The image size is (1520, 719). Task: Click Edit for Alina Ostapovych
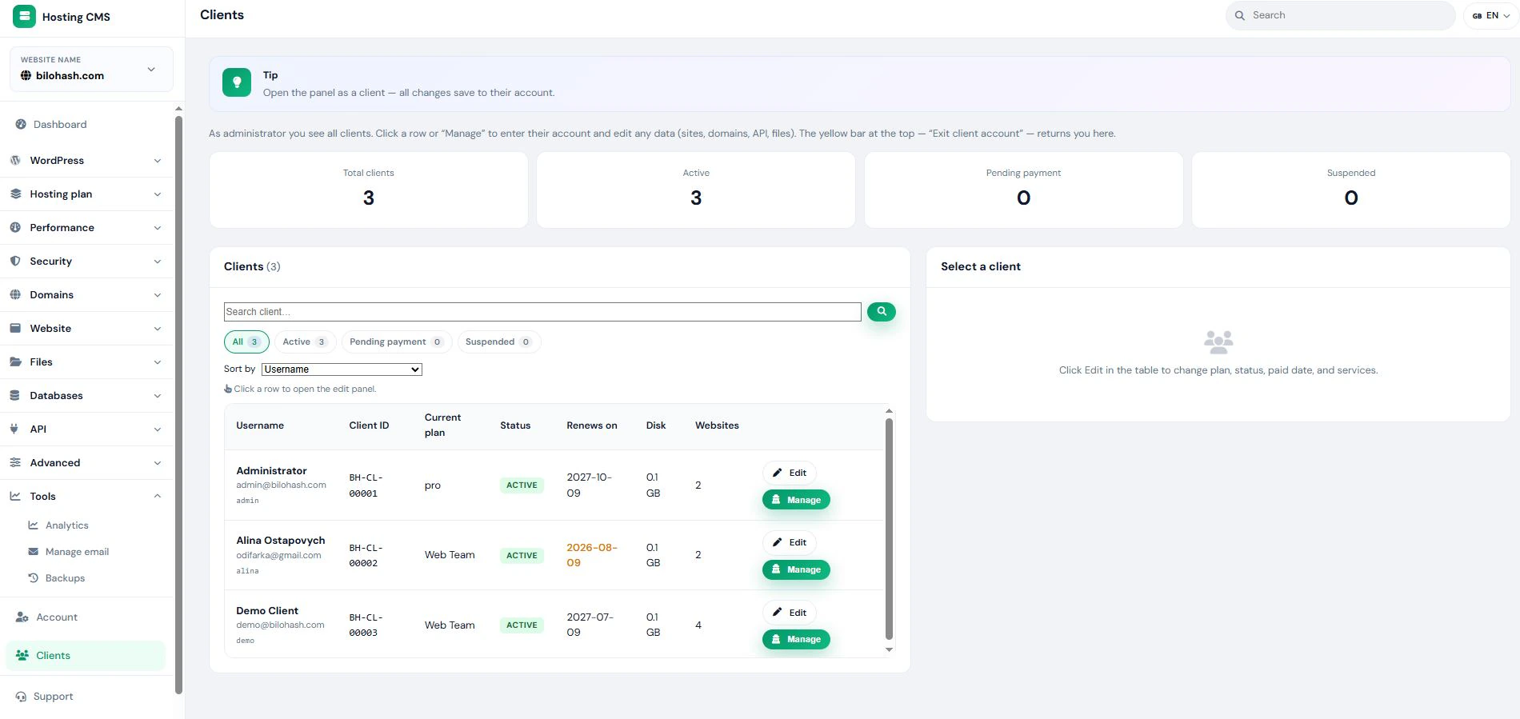[790, 542]
